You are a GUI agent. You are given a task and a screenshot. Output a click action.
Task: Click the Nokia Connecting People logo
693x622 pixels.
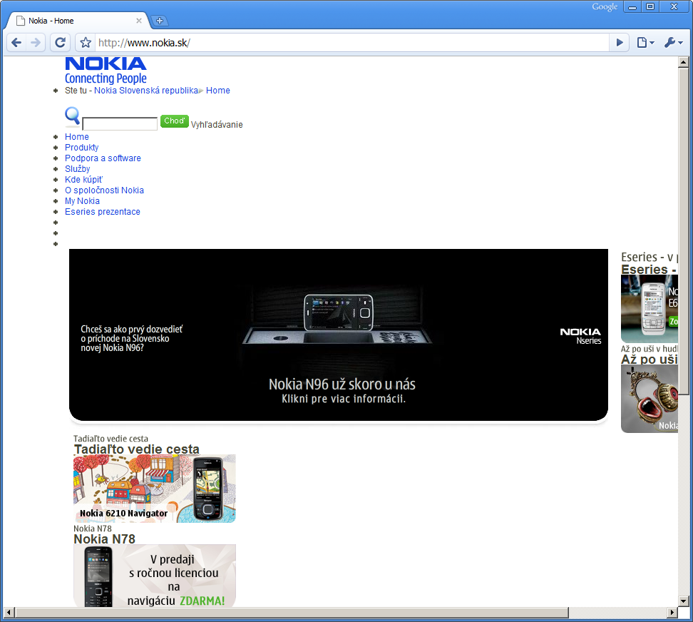[106, 71]
